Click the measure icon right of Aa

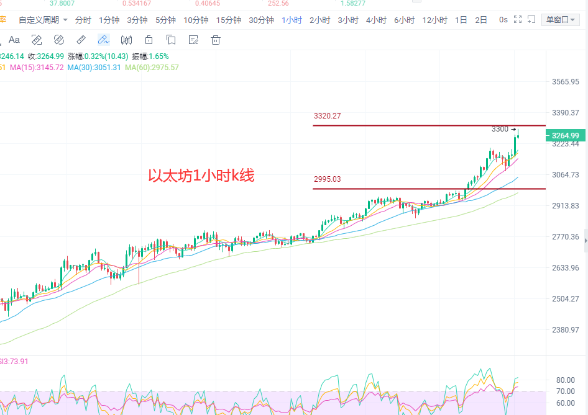37,40
